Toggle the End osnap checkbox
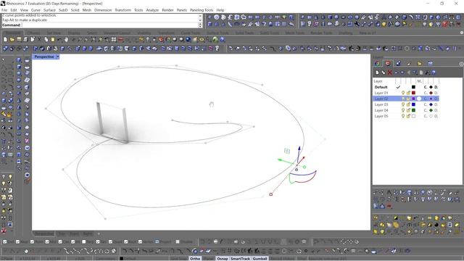Viewport: 464px width, 261px height. click(x=4, y=241)
